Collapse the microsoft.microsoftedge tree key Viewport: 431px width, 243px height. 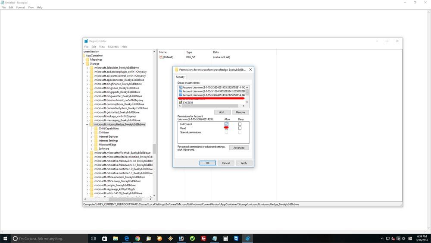pyautogui.click(x=87, y=124)
